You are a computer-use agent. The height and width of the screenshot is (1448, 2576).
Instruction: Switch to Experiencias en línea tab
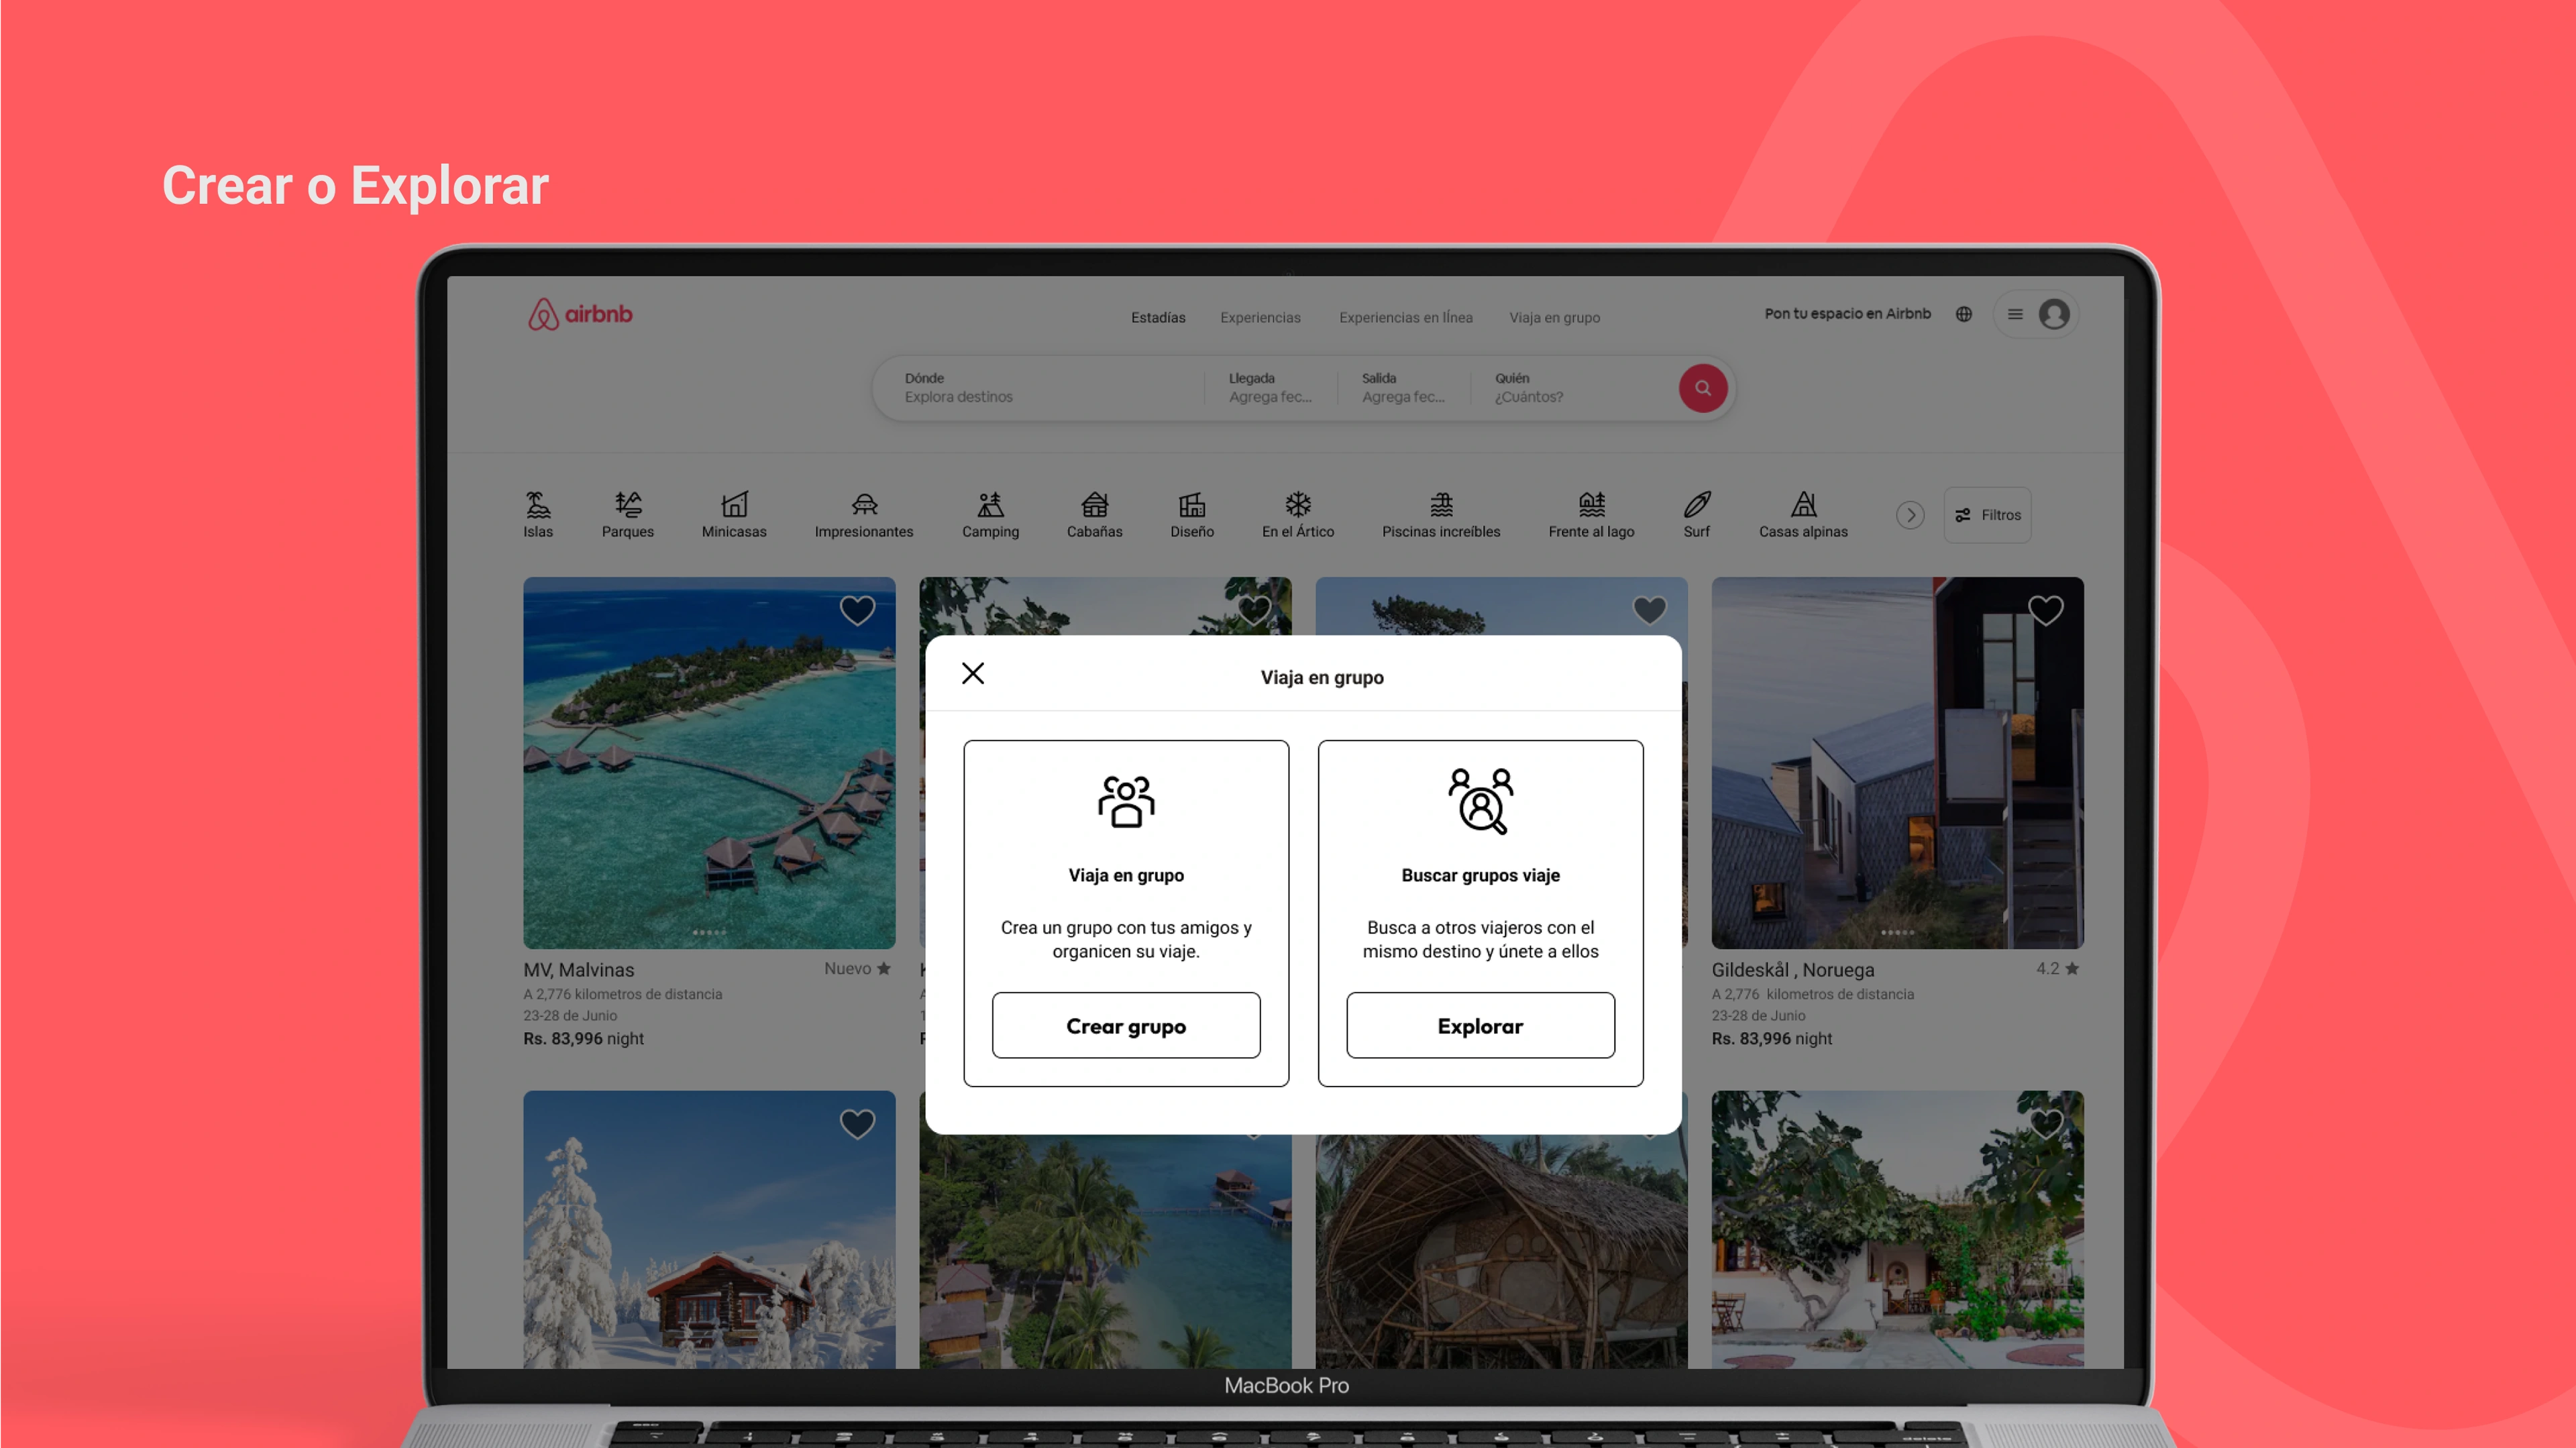pos(1405,318)
